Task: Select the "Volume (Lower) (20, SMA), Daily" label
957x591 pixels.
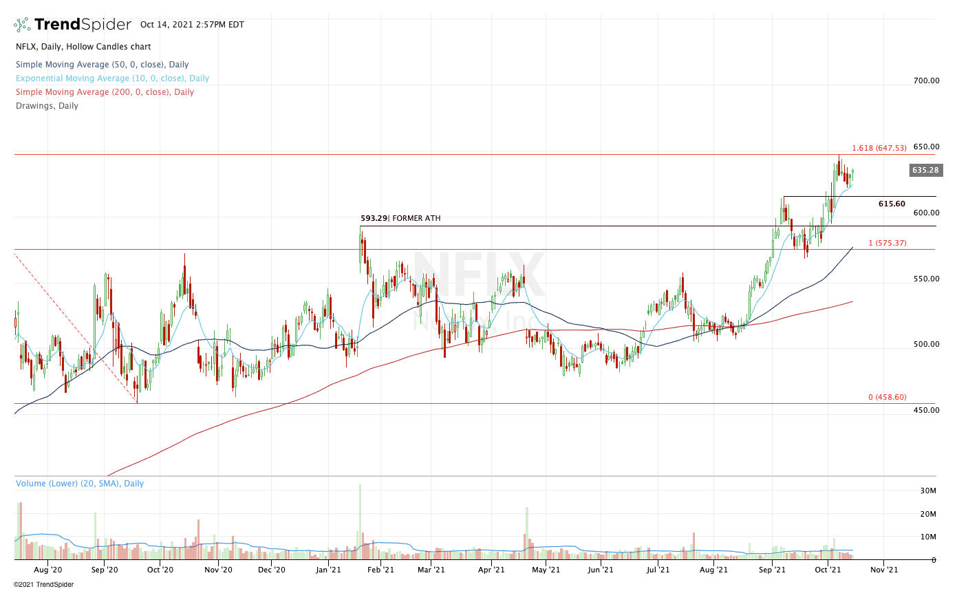Action: coord(80,484)
